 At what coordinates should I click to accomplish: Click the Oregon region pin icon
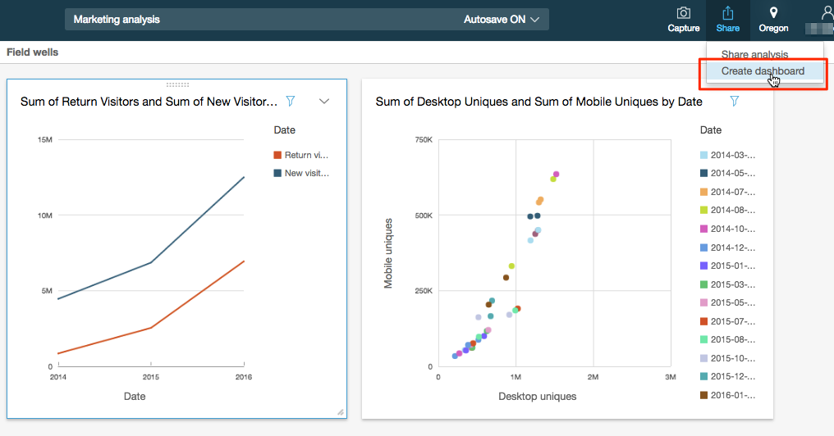pyautogui.click(x=773, y=13)
